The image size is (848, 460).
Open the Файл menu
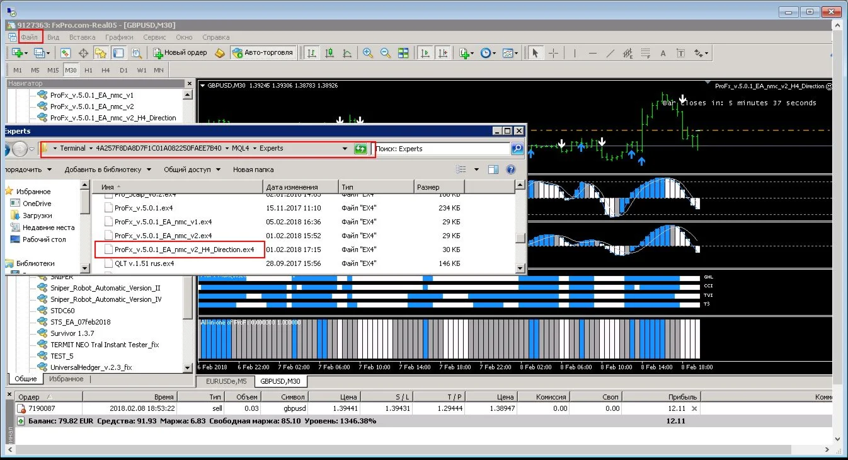[x=30, y=37]
